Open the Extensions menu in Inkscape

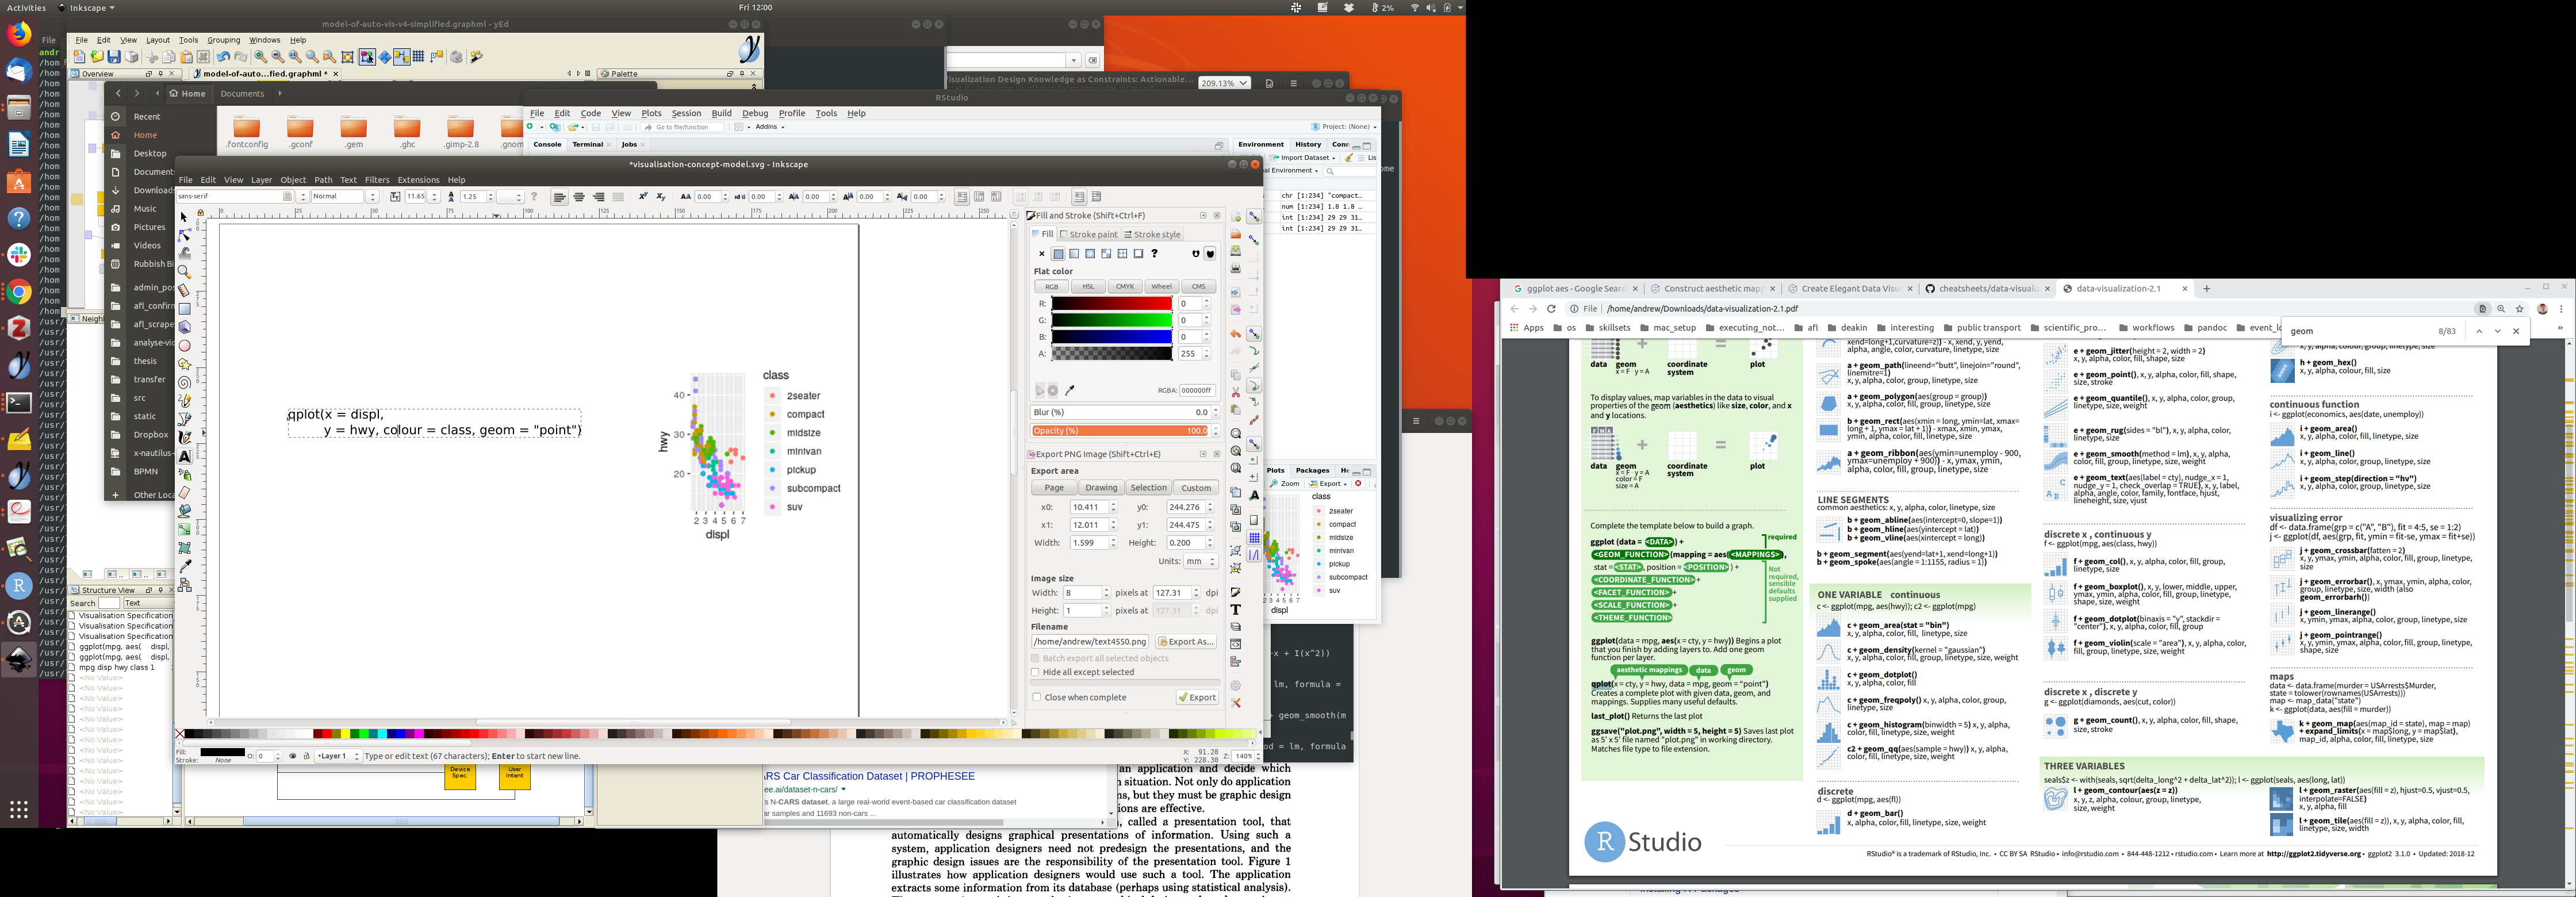pos(418,180)
